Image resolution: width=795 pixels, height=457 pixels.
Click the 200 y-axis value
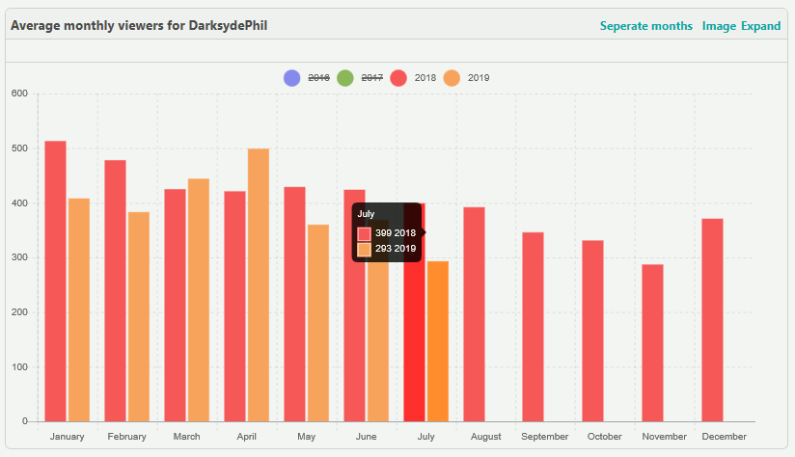[19, 312]
